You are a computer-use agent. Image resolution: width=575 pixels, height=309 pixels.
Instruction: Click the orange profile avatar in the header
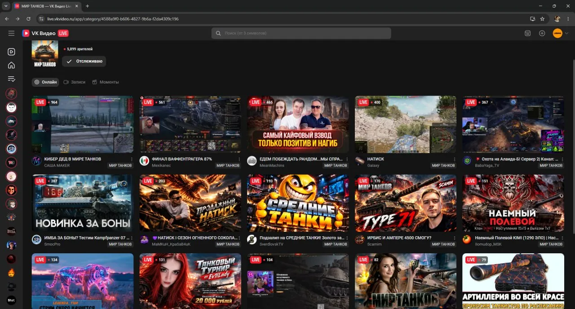(557, 33)
